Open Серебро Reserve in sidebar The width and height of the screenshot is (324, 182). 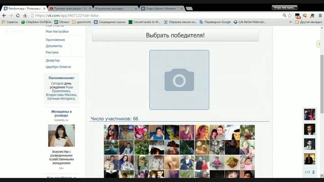(58, 67)
